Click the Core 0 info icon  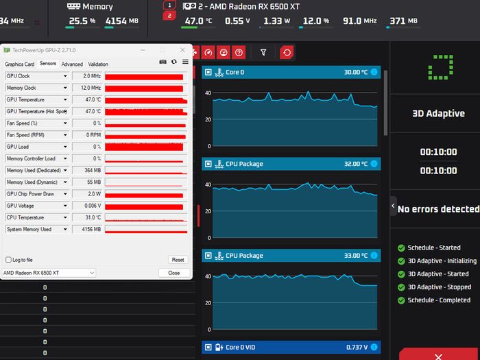tap(374, 72)
